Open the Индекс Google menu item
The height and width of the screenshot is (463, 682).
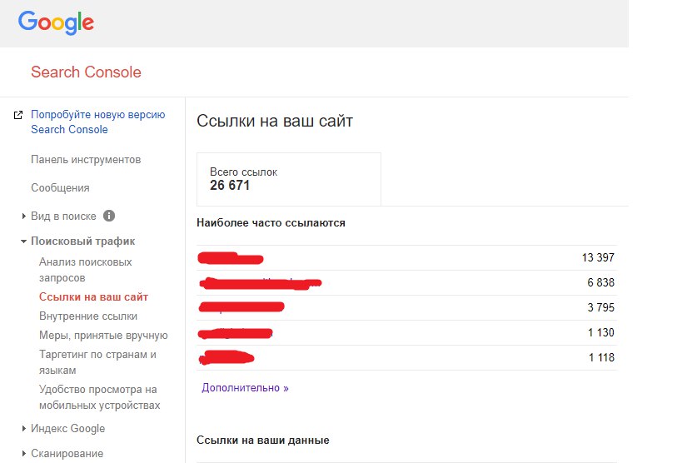67,429
